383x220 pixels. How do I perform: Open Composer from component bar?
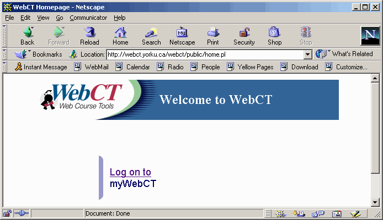[355, 213]
